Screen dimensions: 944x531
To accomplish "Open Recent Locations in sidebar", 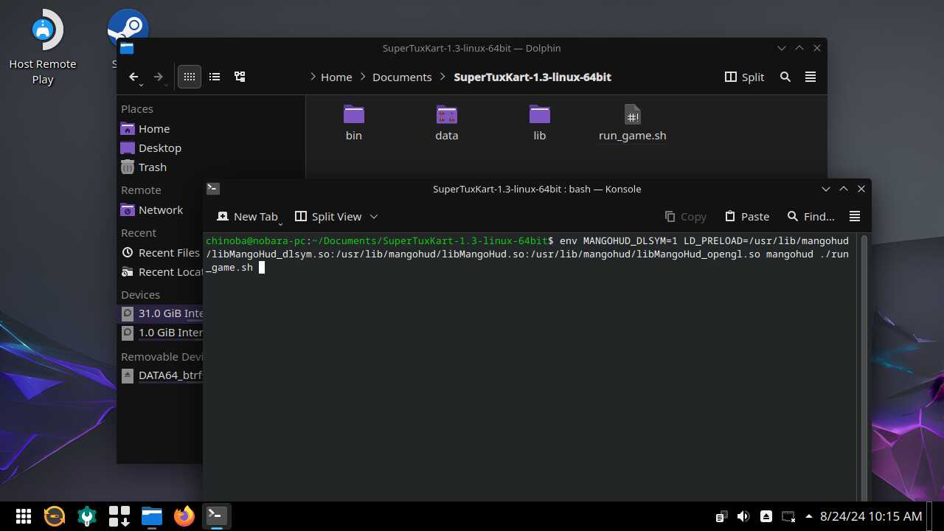I will pos(161,271).
